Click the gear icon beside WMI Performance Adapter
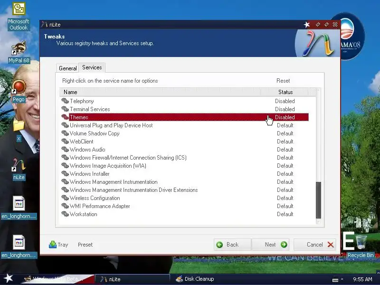380x285 pixels. coord(65,206)
